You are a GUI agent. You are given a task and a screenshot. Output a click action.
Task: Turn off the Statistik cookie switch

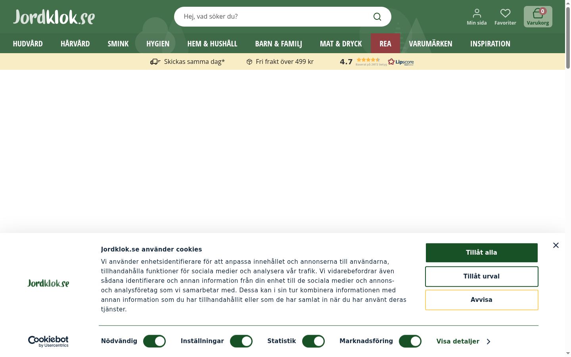[x=313, y=341]
